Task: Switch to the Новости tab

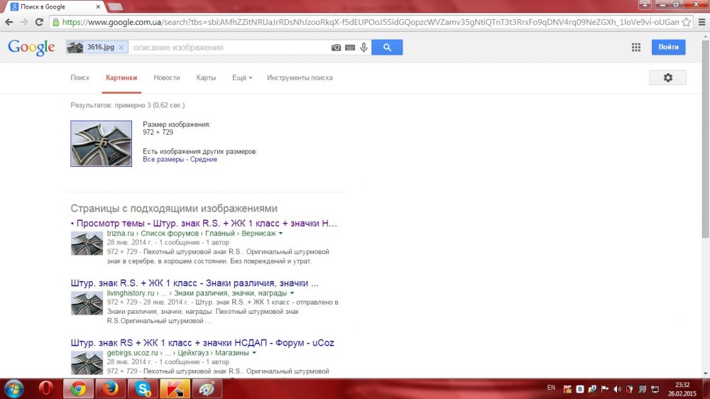Action: point(167,77)
